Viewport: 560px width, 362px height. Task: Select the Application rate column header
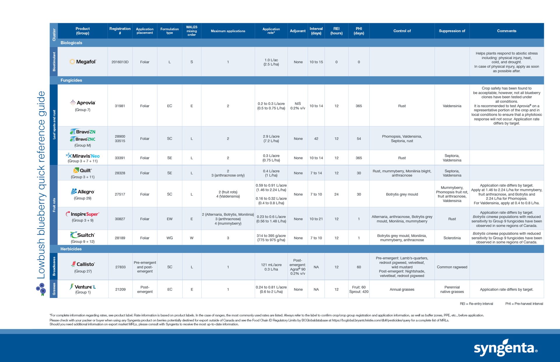click(x=271, y=31)
